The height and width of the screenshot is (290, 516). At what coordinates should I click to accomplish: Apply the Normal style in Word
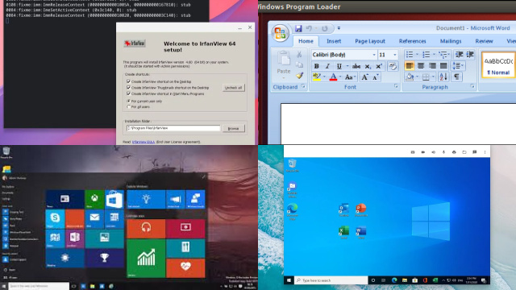pyautogui.click(x=498, y=65)
